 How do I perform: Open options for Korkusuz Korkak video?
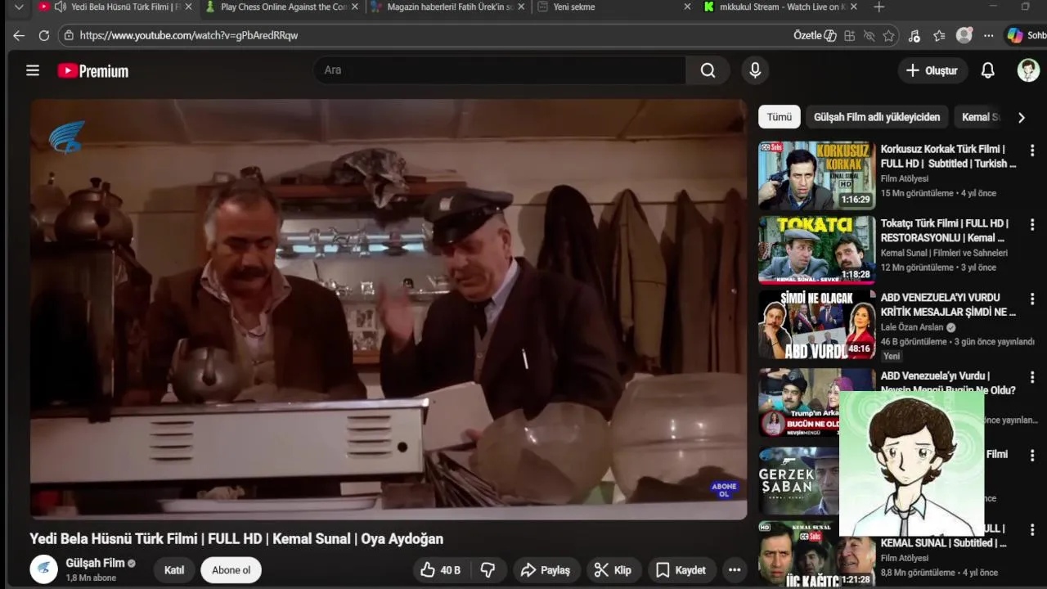point(1032,151)
